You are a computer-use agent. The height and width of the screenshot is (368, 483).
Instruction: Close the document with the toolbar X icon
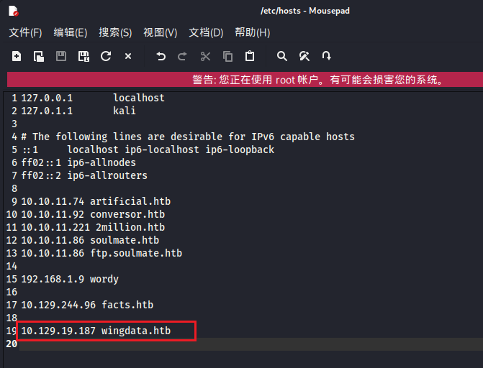click(x=128, y=56)
